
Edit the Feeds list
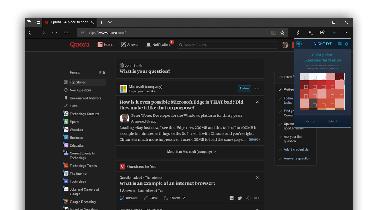coord(102,73)
